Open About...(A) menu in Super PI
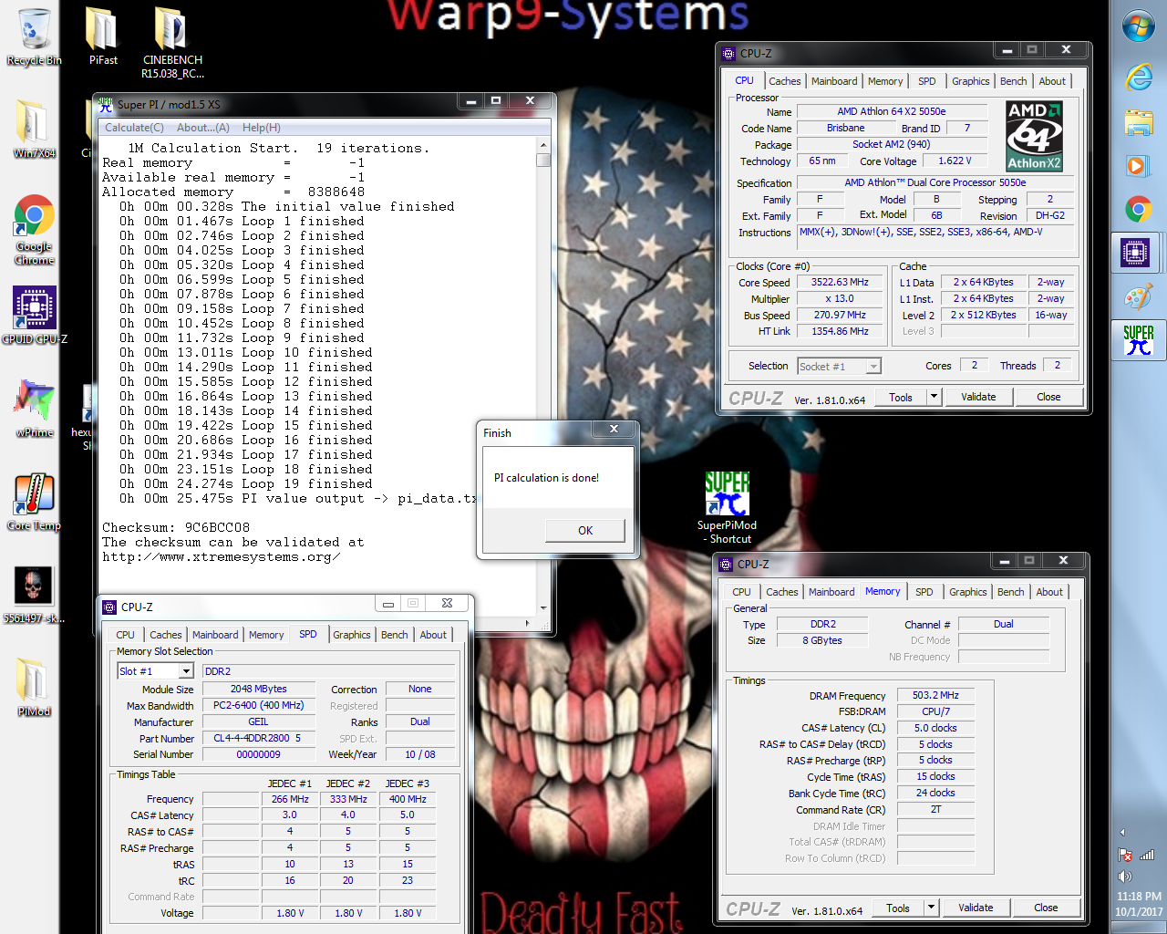The height and width of the screenshot is (934, 1167). tap(202, 128)
